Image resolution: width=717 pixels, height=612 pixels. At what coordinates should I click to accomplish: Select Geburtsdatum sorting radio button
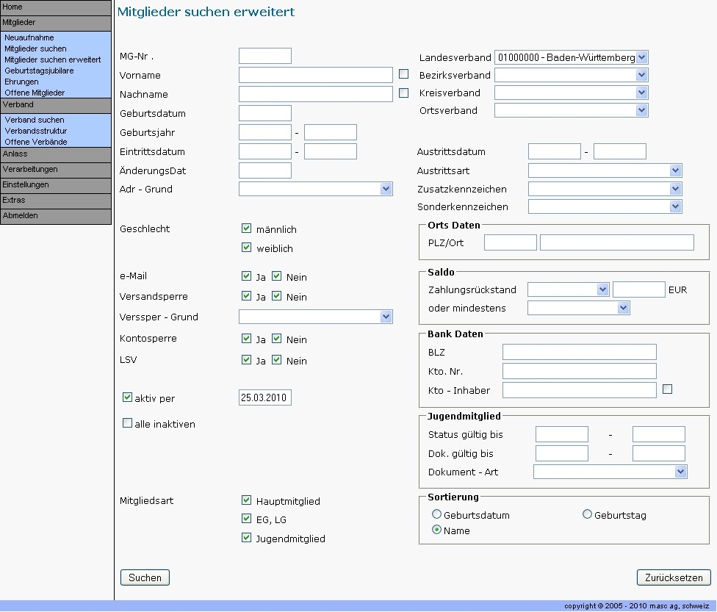[x=437, y=515]
